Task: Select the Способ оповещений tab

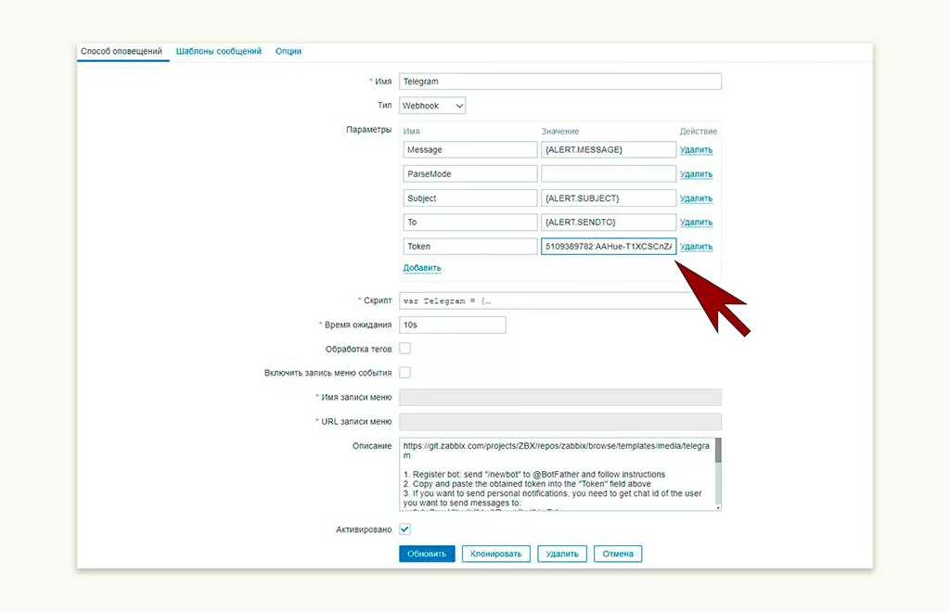Action: tap(122, 51)
